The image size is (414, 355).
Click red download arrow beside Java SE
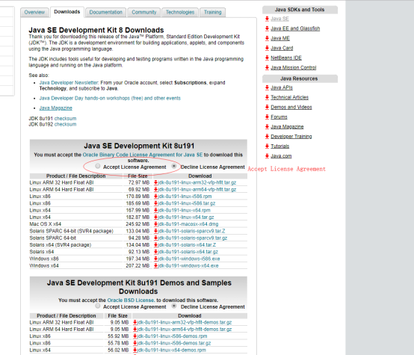pyautogui.click(x=267, y=19)
